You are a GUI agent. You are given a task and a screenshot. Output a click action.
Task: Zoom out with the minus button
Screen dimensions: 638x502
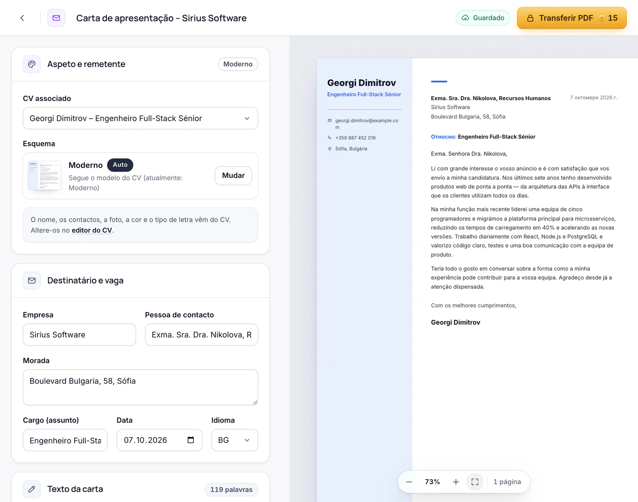[409, 482]
